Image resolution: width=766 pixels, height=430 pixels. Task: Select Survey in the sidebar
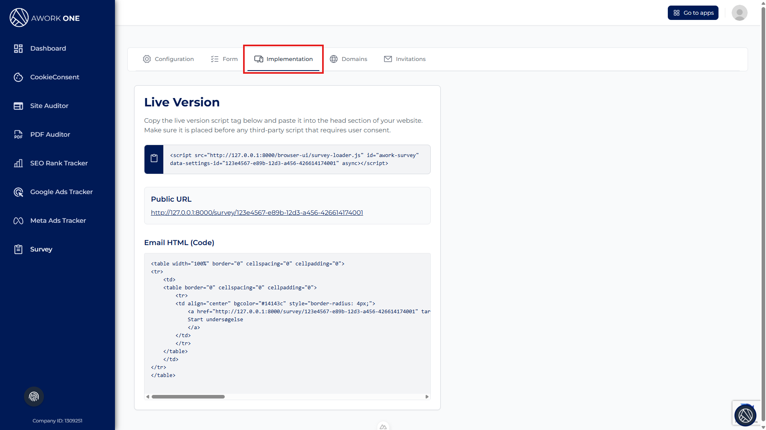point(41,249)
